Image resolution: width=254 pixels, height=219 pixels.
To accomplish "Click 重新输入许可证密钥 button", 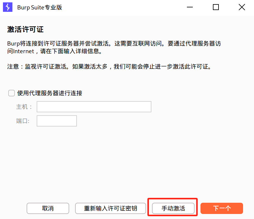I will 111,208.
